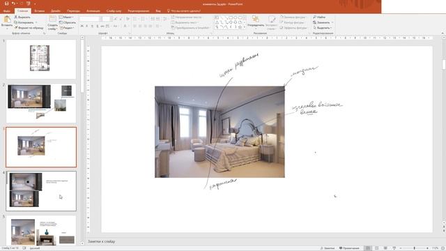The image size is (446, 251).
Task: Collapse the ribbon with the caret arrow
Action: [x=443, y=33]
